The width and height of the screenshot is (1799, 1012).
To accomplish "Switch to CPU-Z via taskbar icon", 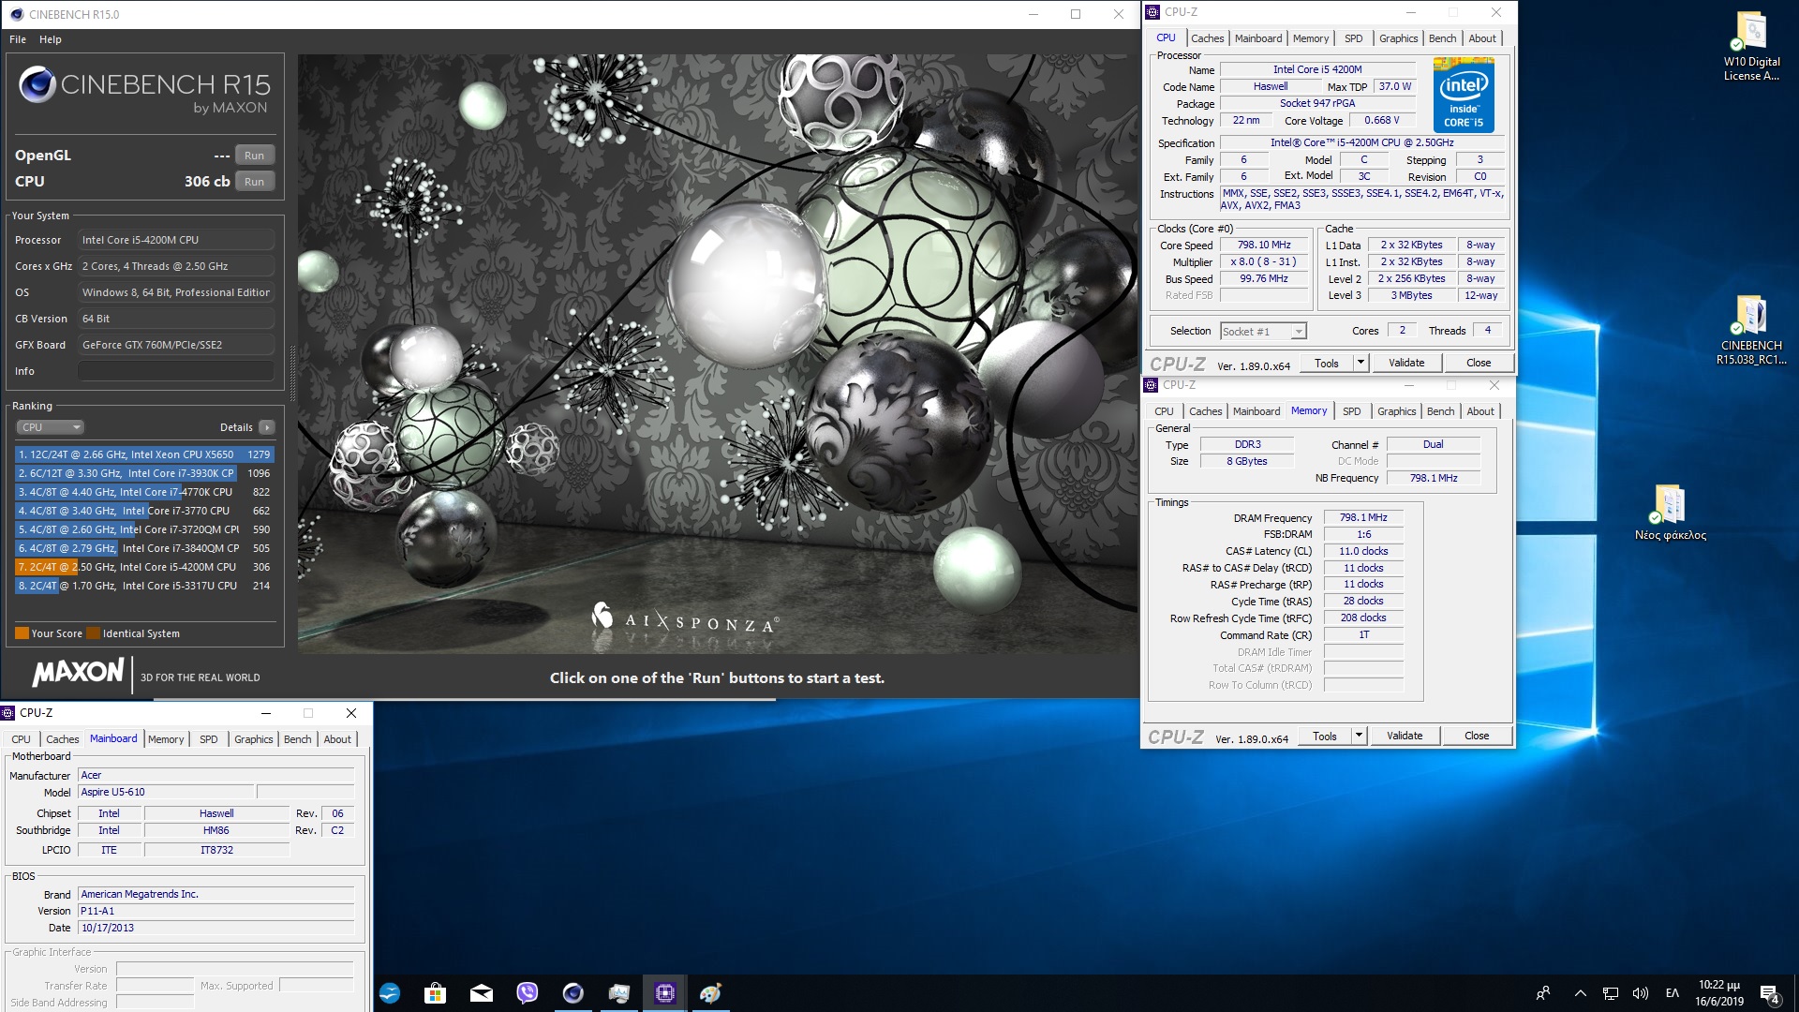I will (665, 993).
